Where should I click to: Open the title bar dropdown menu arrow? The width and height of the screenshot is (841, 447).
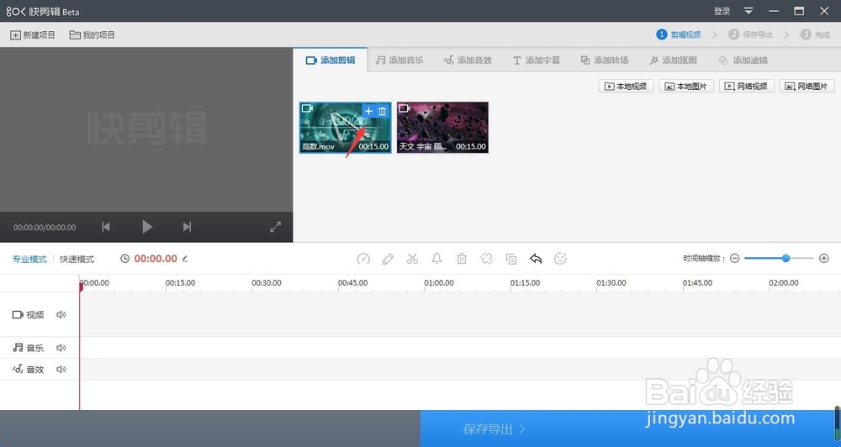click(x=748, y=11)
